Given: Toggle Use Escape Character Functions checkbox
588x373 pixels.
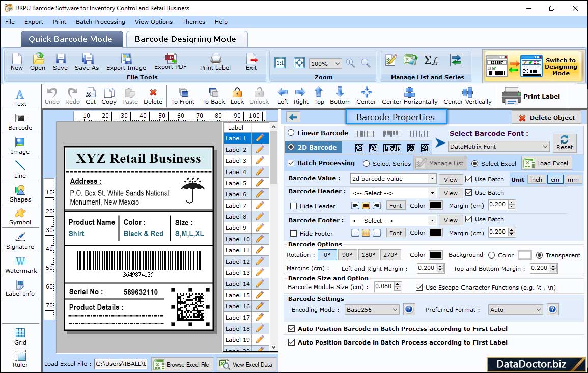Looking at the screenshot, I should (x=419, y=288).
